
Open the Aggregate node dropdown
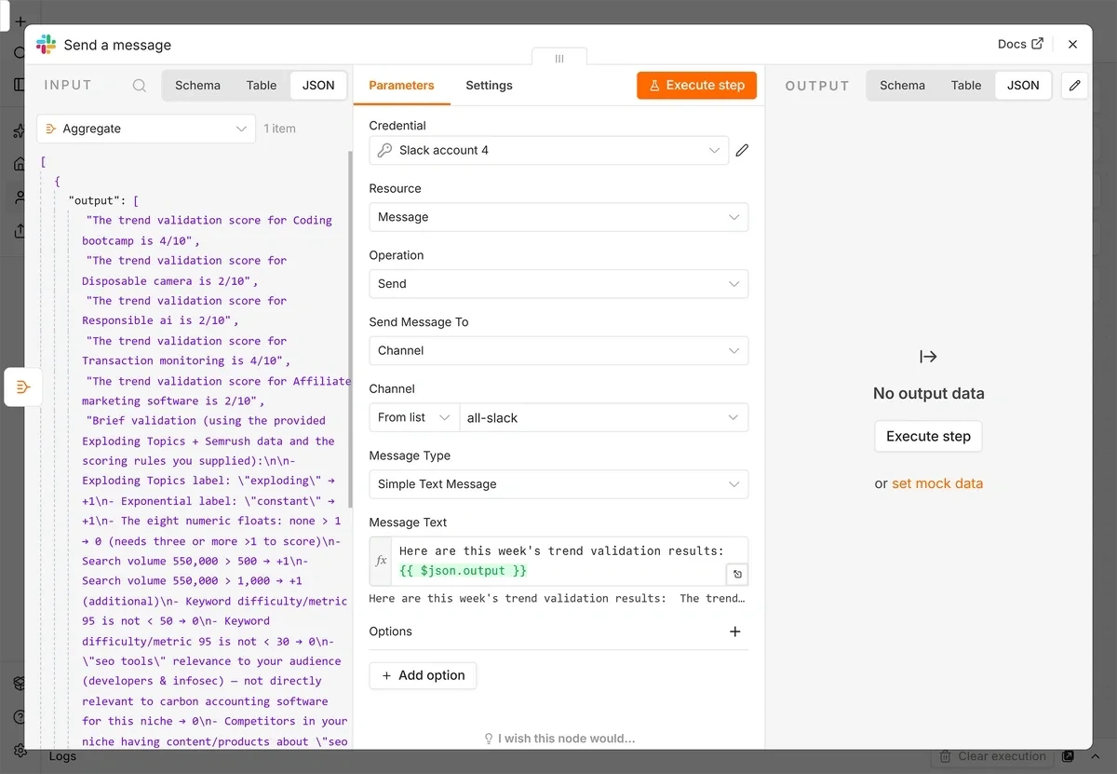146,129
